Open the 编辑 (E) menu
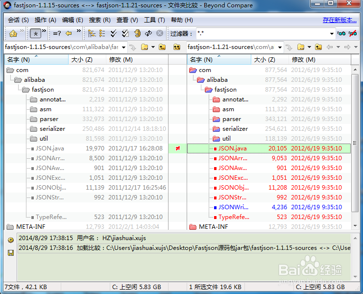 [73, 20]
